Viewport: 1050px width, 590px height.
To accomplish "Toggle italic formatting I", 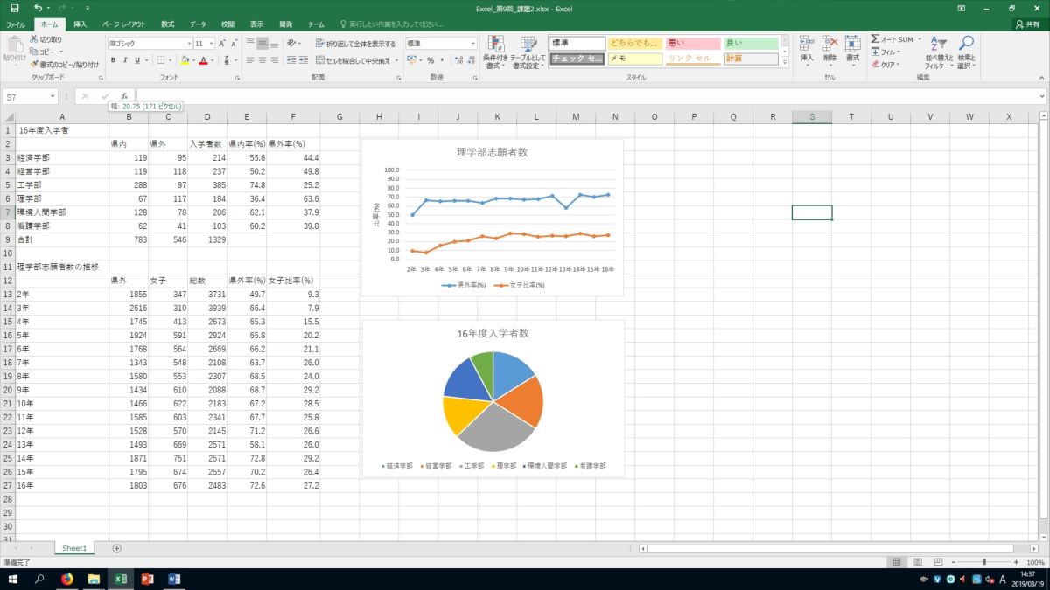I will [x=125, y=60].
